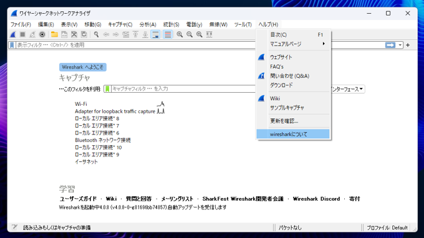Click the apply display filter arrow button

click(390, 45)
